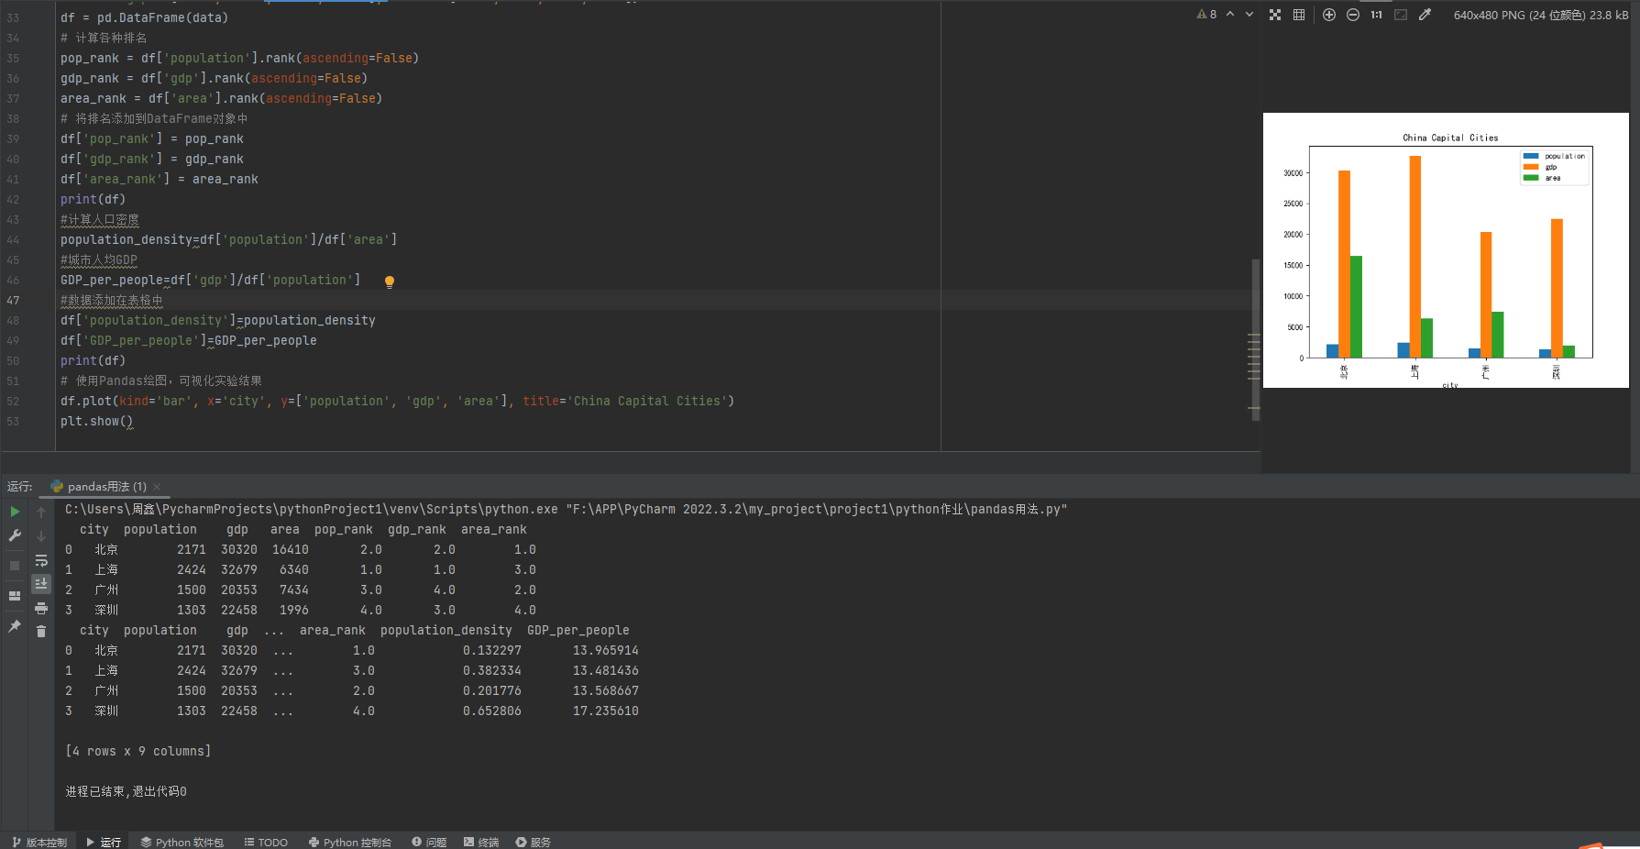Click the yellow intention lightbulb on line 46
This screenshot has height=849, width=1640.
(x=390, y=281)
